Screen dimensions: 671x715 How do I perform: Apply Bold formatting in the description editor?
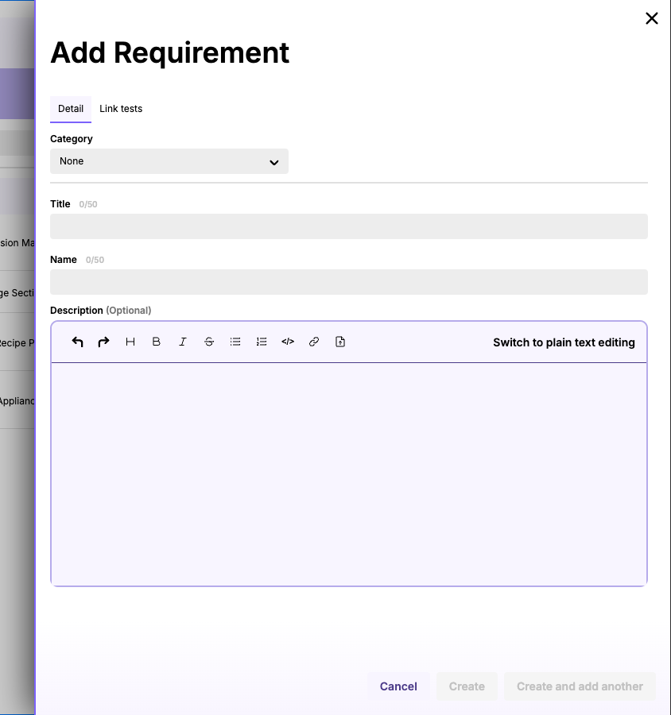156,342
